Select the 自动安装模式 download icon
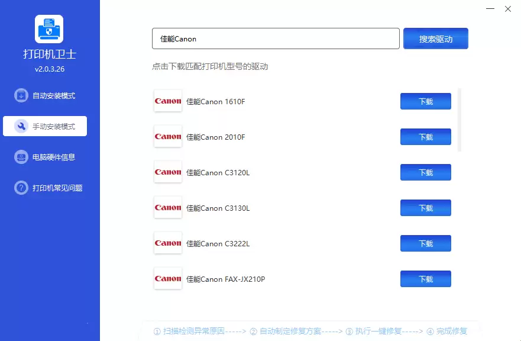The height and width of the screenshot is (341, 521). point(21,95)
